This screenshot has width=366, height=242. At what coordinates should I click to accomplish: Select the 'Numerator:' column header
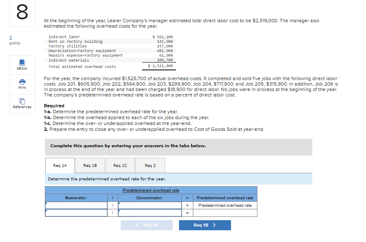click(x=76, y=198)
